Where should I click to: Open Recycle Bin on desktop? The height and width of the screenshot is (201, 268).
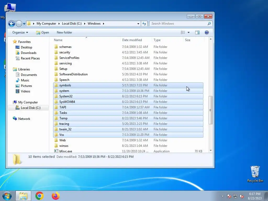tap(255, 174)
